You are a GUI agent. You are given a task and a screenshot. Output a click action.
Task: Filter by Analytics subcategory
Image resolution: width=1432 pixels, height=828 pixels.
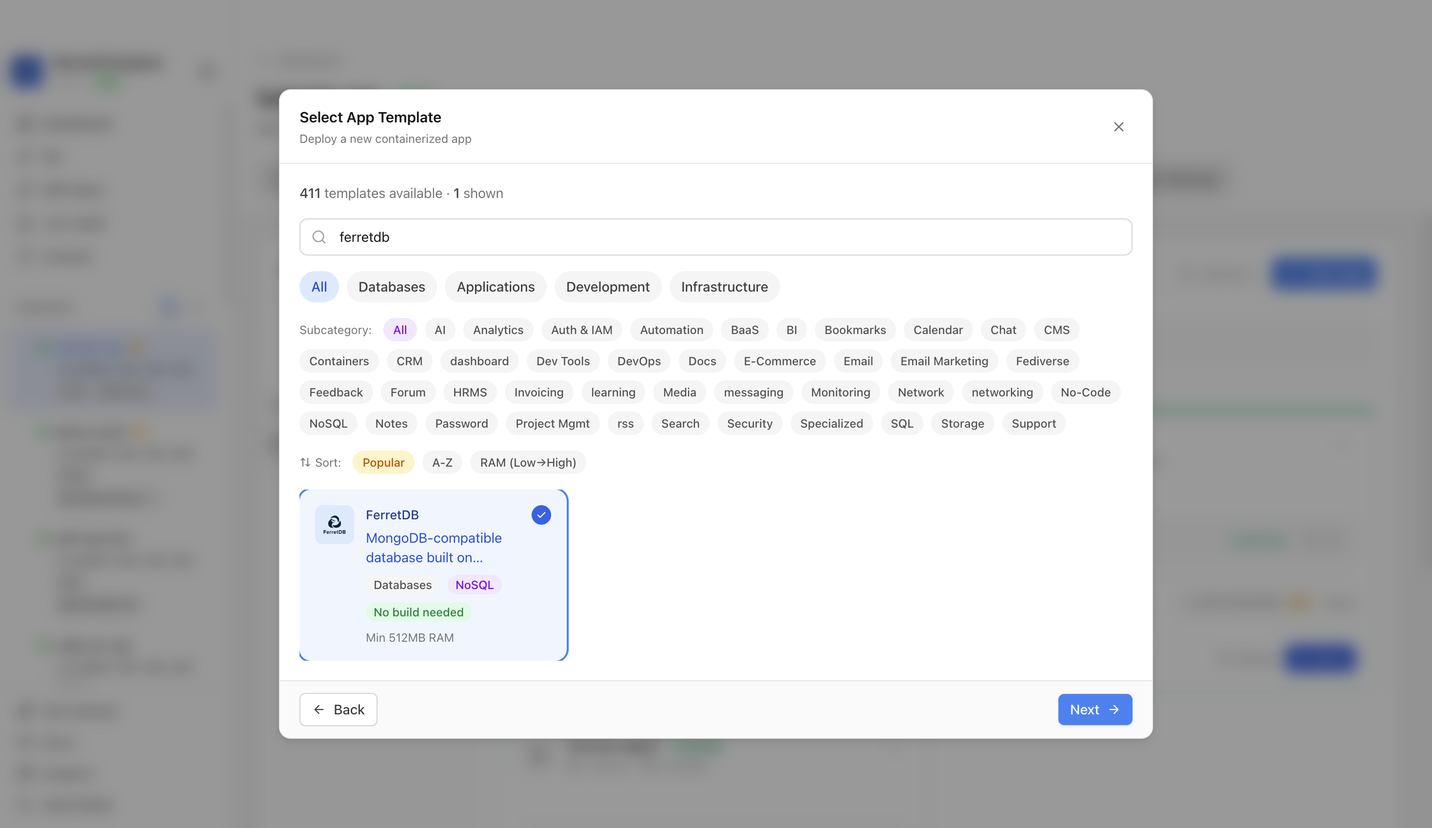[x=498, y=330]
